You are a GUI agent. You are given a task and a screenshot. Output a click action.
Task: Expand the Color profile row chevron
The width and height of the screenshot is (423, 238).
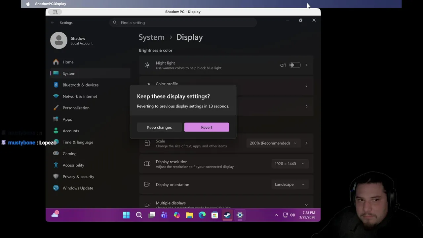pos(306,86)
